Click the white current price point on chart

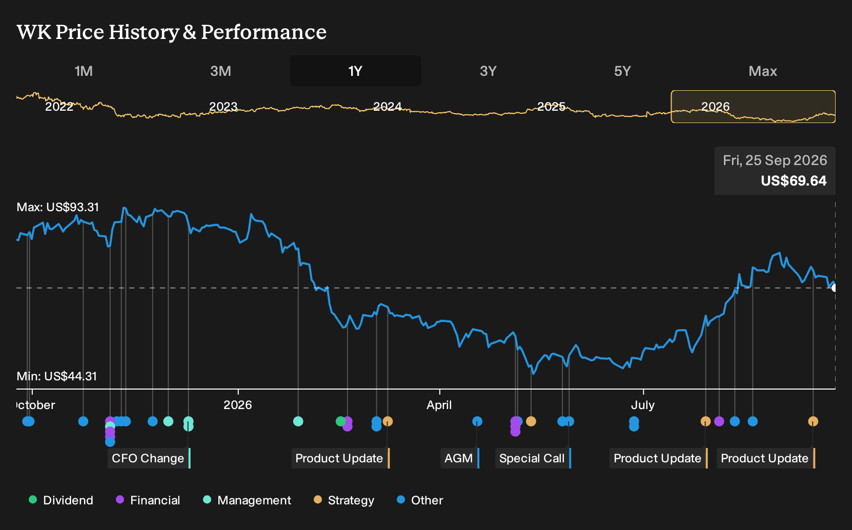[834, 288]
